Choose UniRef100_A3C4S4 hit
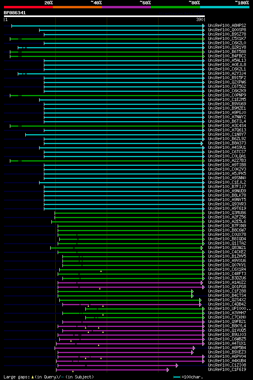Screen dimensions: 253x380 227,126
